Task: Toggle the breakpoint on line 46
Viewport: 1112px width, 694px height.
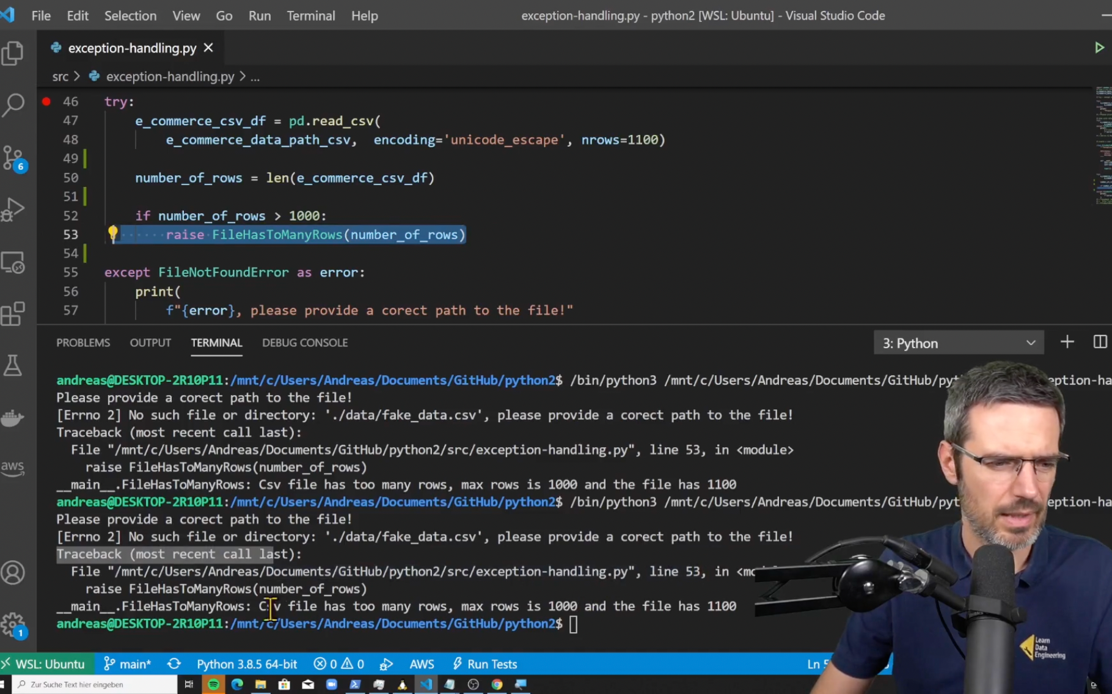Action: click(x=46, y=101)
